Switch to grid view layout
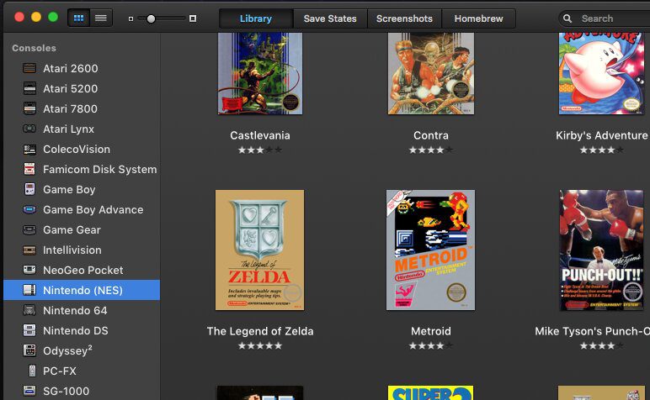The width and height of the screenshot is (650, 400). pos(79,18)
